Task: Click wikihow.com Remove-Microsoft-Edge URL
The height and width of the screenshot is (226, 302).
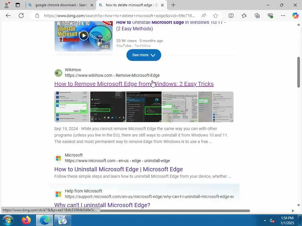Action: (112, 75)
